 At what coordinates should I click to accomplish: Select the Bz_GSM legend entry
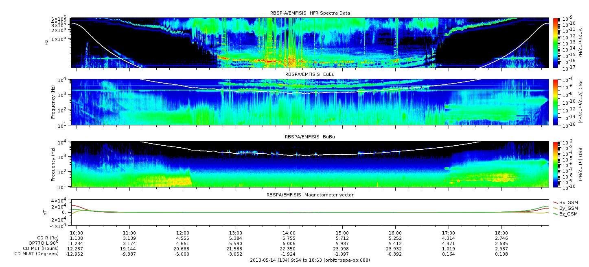pos(565,213)
